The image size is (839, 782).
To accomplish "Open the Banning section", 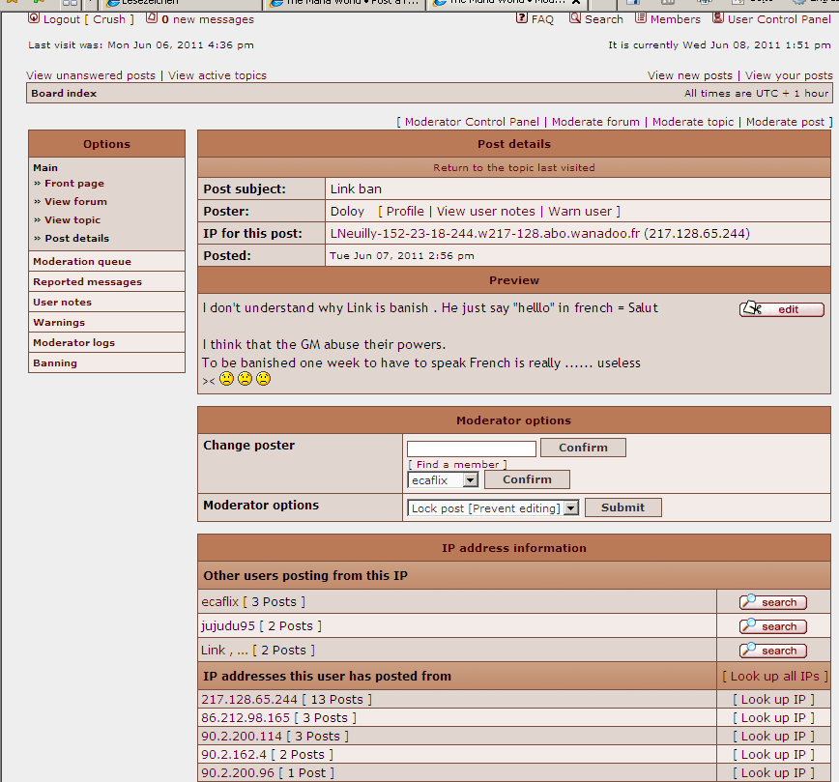I will [x=54, y=362].
